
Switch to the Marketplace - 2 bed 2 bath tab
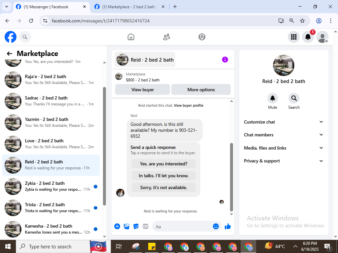coord(129,7)
